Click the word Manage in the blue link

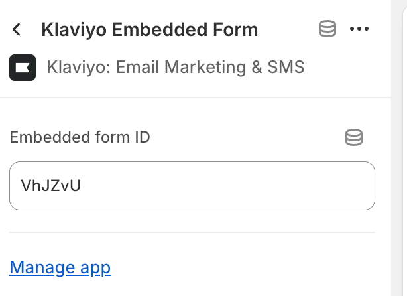tap(42, 267)
